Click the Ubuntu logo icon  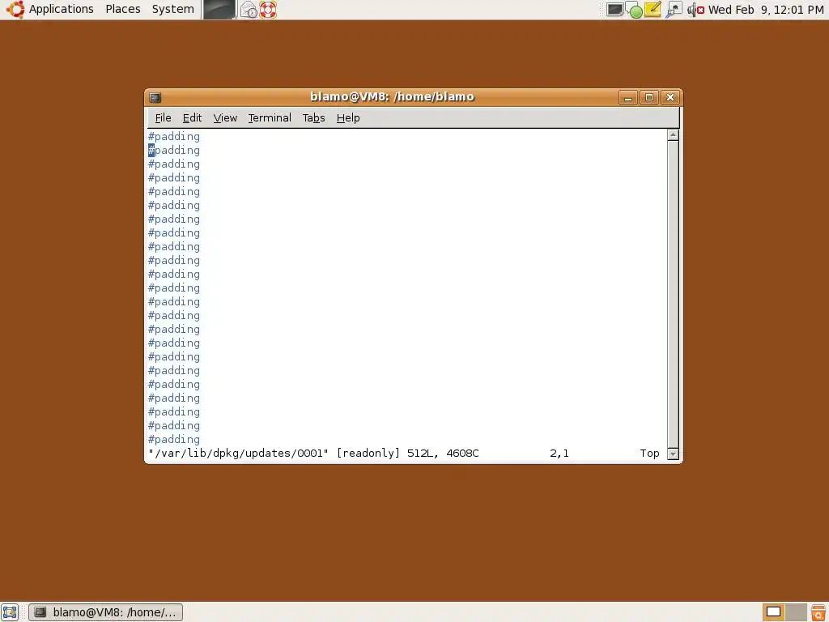pyautogui.click(x=15, y=9)
